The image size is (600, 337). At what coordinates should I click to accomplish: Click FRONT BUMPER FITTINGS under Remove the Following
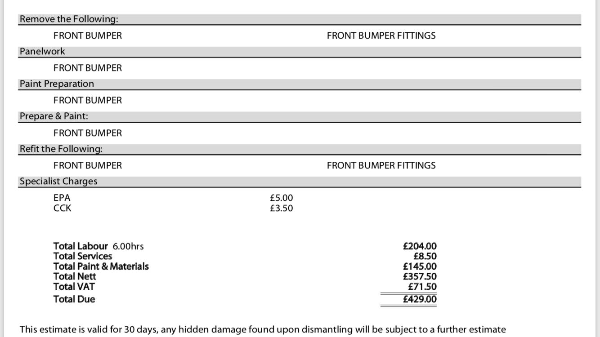click(x=381, y=35)
